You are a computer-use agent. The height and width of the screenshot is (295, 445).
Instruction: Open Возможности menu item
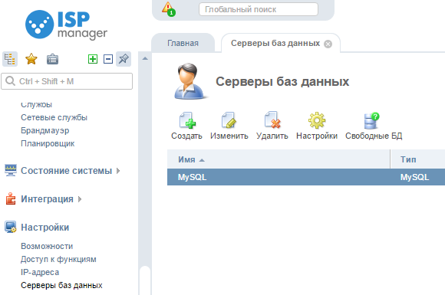click(x=47, y=246)
